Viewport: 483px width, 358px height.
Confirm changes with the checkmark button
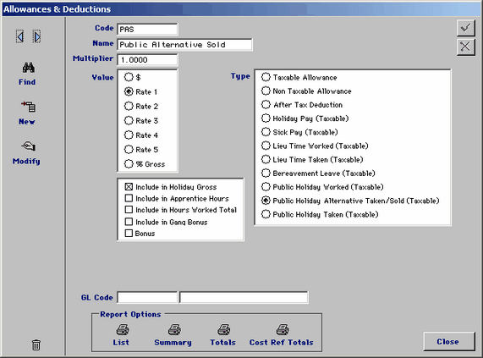pos(465,28)
